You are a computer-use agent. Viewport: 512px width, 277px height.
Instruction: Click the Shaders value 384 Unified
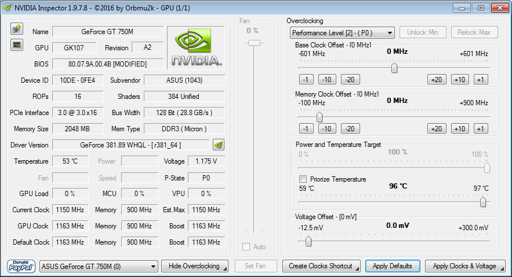[184, 97]
